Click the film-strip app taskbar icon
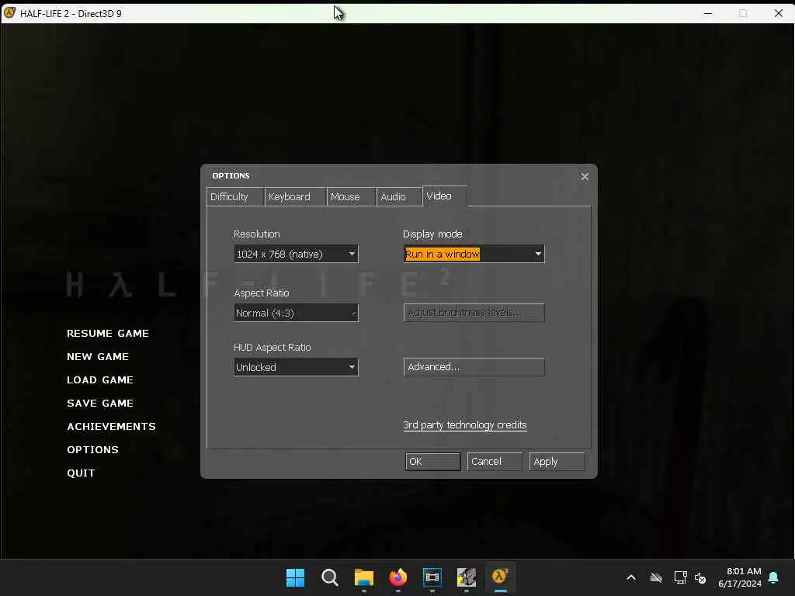 click(432, 577)
